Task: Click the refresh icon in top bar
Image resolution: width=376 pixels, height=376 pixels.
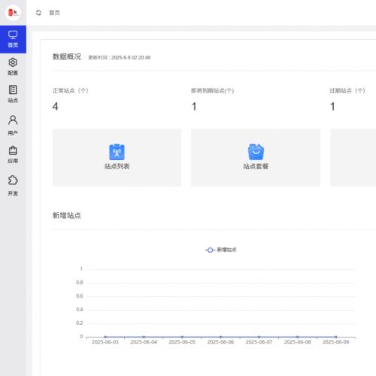Action: pyautogui.click(x=38, y=13)
